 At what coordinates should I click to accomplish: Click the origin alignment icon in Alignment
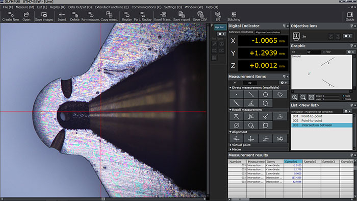tap(236, 139)
